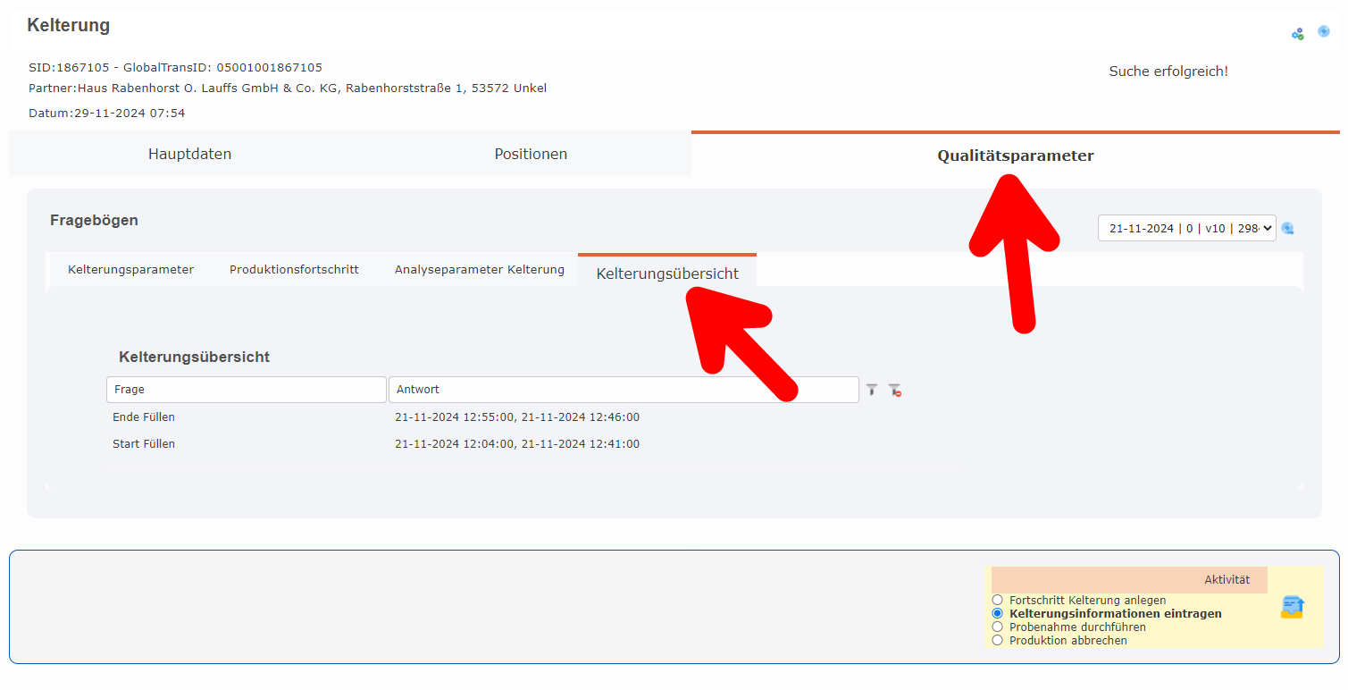
Task: Select the "Kelterungsinformationen eintragen" activity entry
Action: [997, 613]
